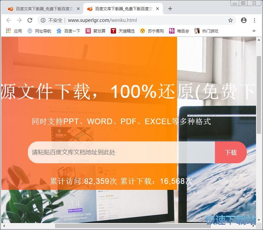Viewport: 263px width, 230px height.
Task: Open the Chrome profile avatar
Action: (x=243, y=20)
